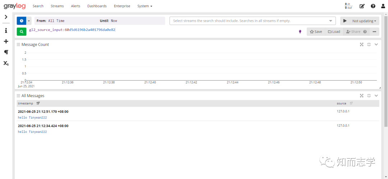Click the Message Count chart resize corner handle

[380, 88]
